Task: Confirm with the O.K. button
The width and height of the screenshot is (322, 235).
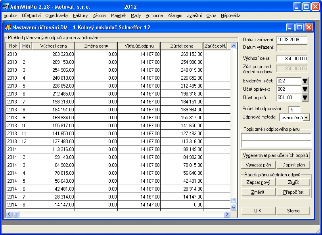Action: (258, 211)
